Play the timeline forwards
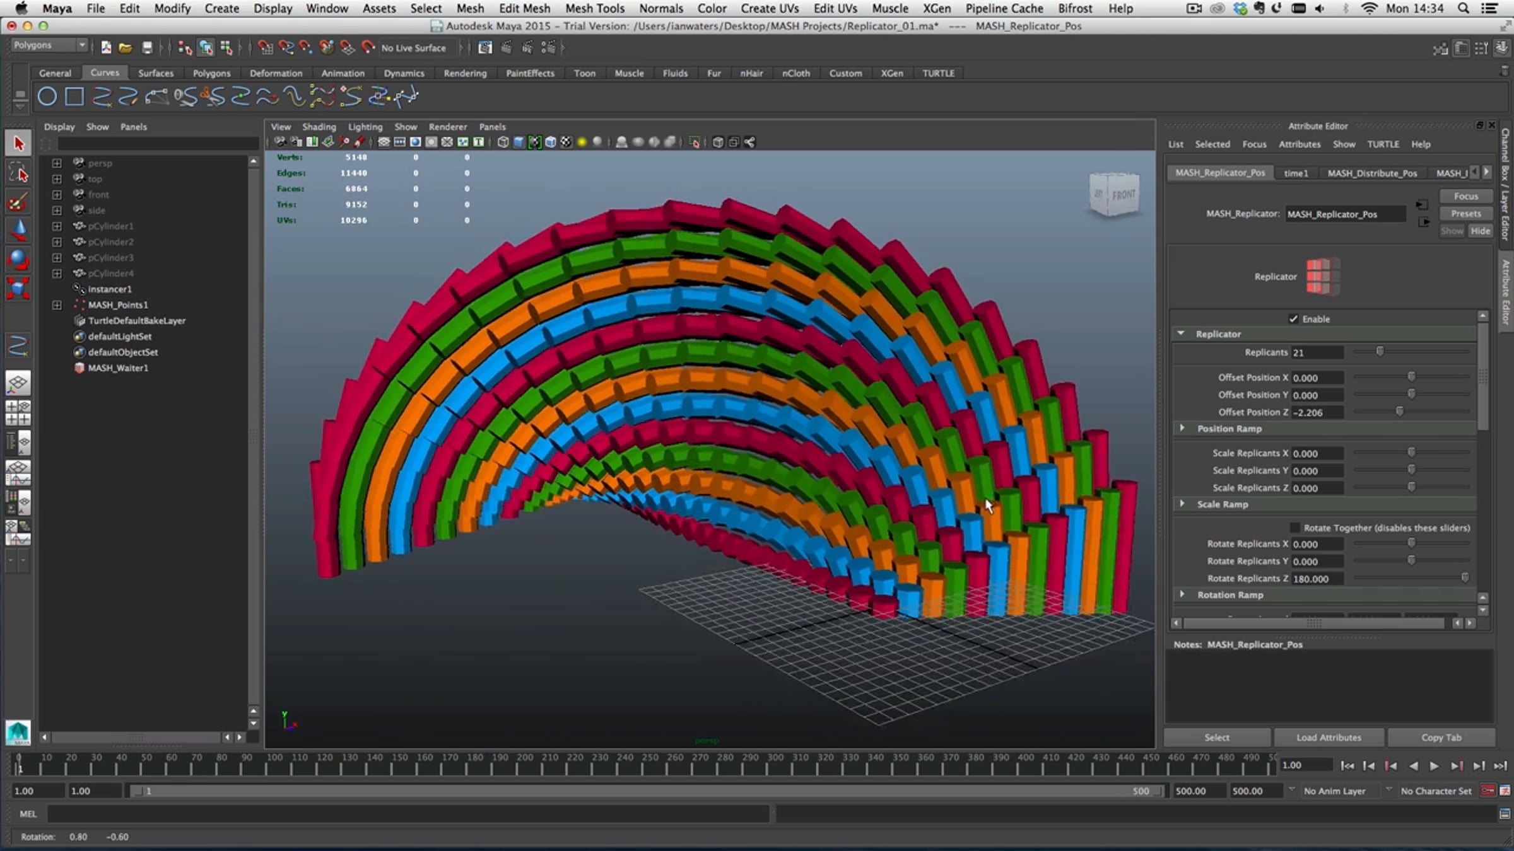Image resolution: width=1514 pixels, height=851 pixels. coord(1434,766)
